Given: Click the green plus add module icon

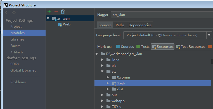Looking at the screenshot, I should point(49,12).
